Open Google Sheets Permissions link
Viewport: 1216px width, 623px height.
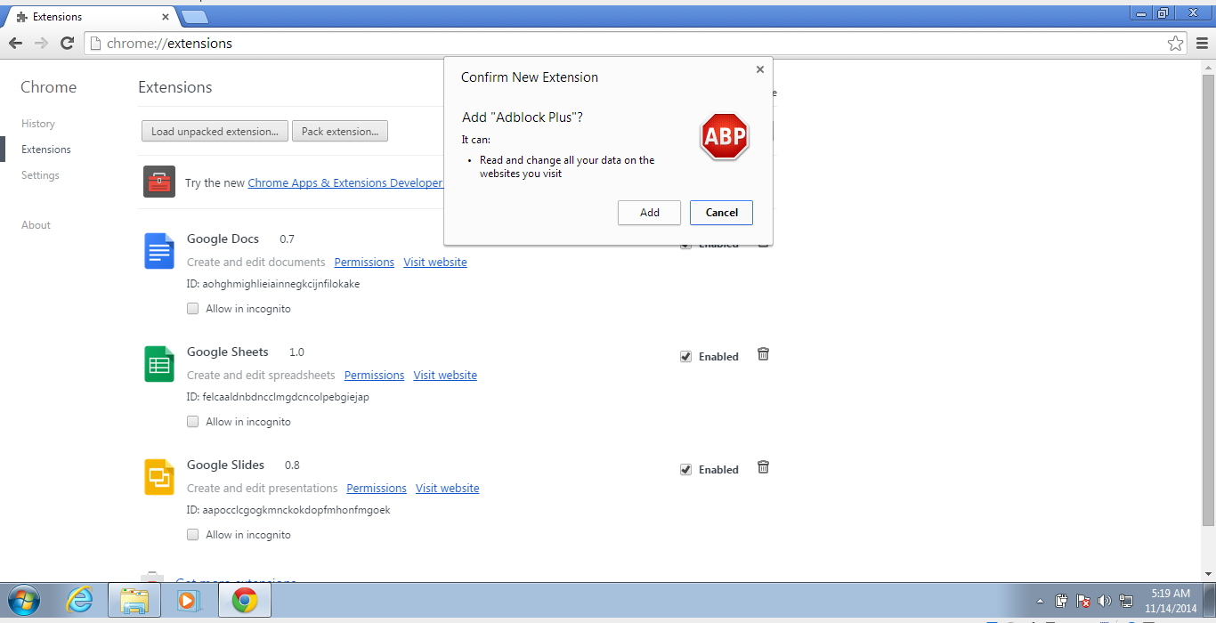tap(374, 376)
